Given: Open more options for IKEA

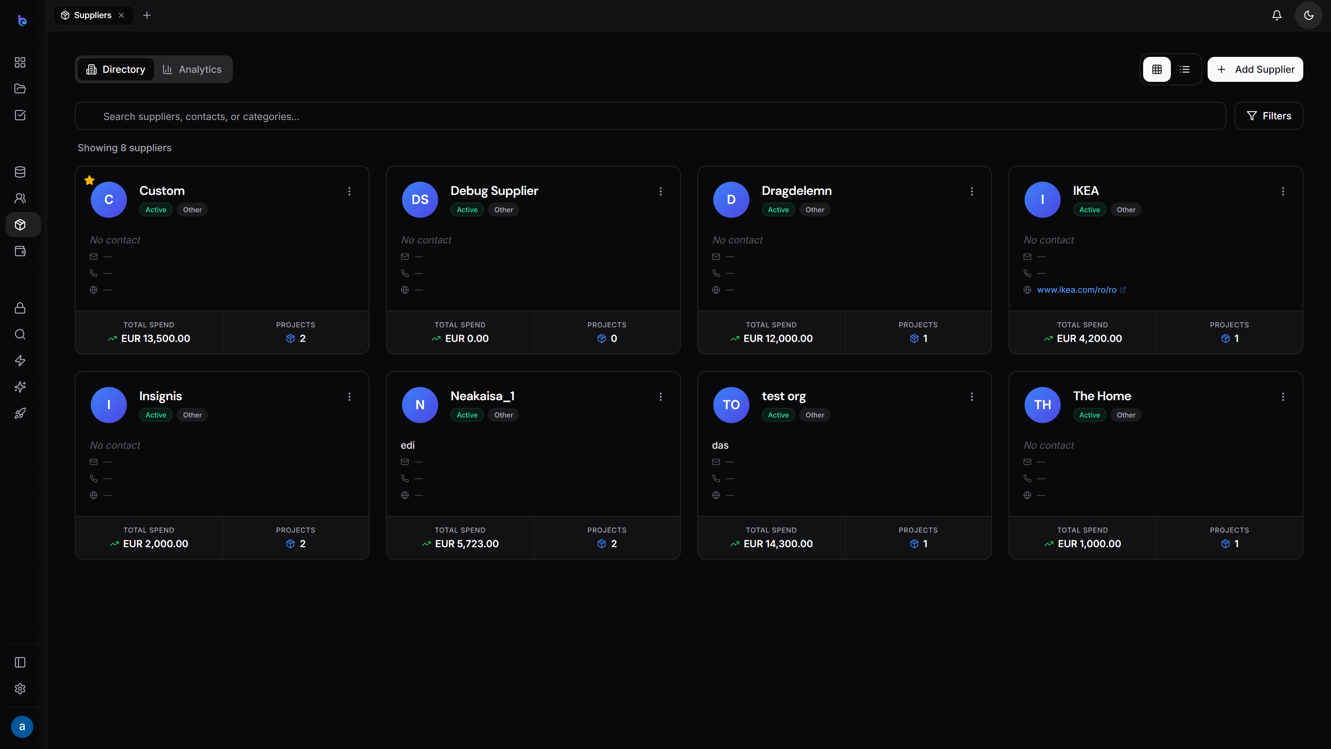Looking at the screenshot, I should 1283,191.
